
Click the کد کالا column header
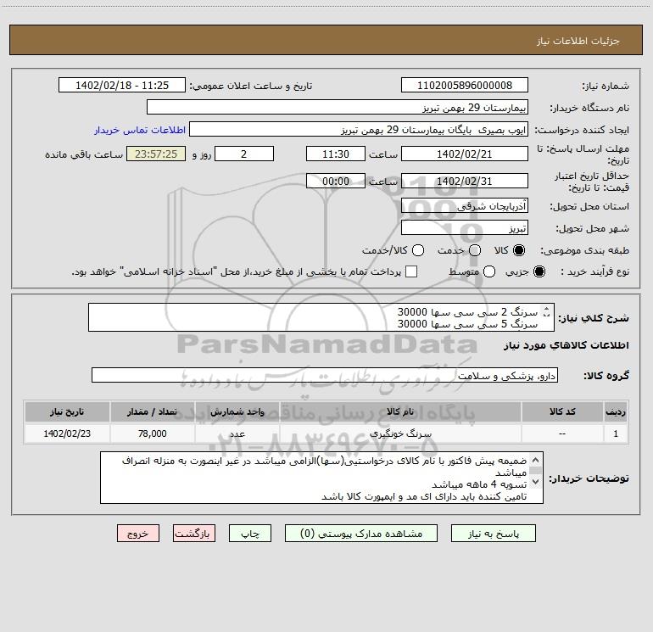pyautogui.click(x=562, y=411)
